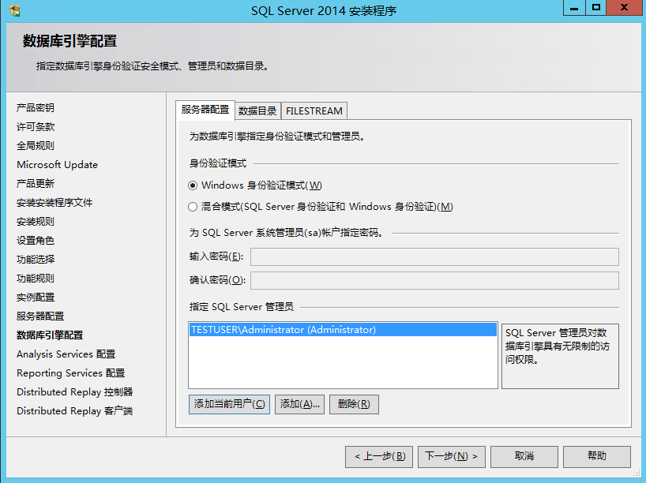The image size is (646, 483).
Task: Click Distributed Replay 客户端 step in sidebar
Action: 75,411
